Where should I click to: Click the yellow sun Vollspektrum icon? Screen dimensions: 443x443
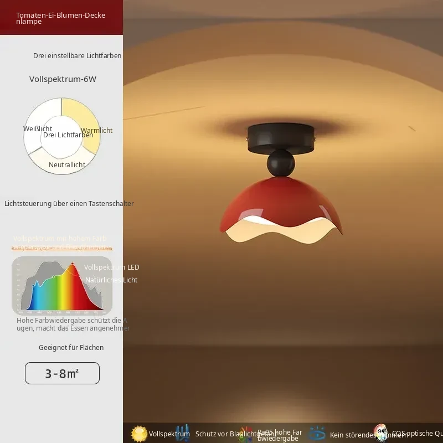click(x=139, y=434)
